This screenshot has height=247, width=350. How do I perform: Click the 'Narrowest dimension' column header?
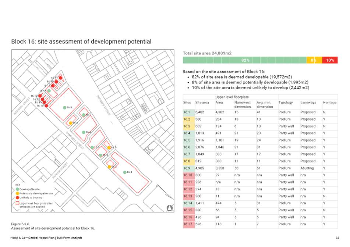coord(243,104)
